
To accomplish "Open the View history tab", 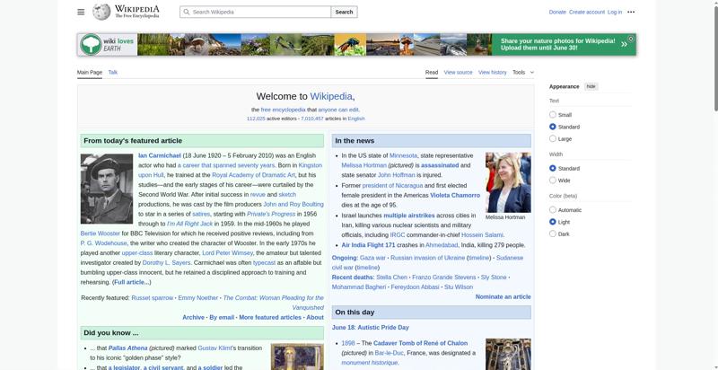I will point(492,73).
